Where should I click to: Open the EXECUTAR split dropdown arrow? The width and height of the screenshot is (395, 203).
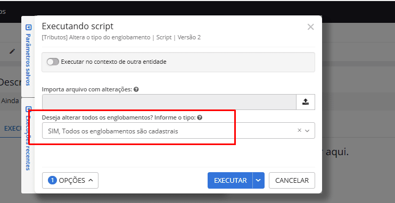coord(259,180)
